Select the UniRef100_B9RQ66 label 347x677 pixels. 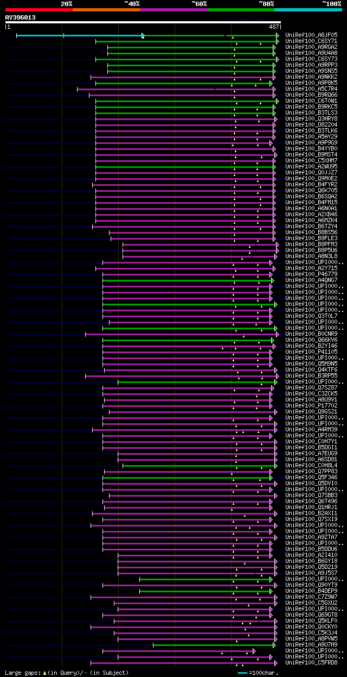(x=312, y=95)
